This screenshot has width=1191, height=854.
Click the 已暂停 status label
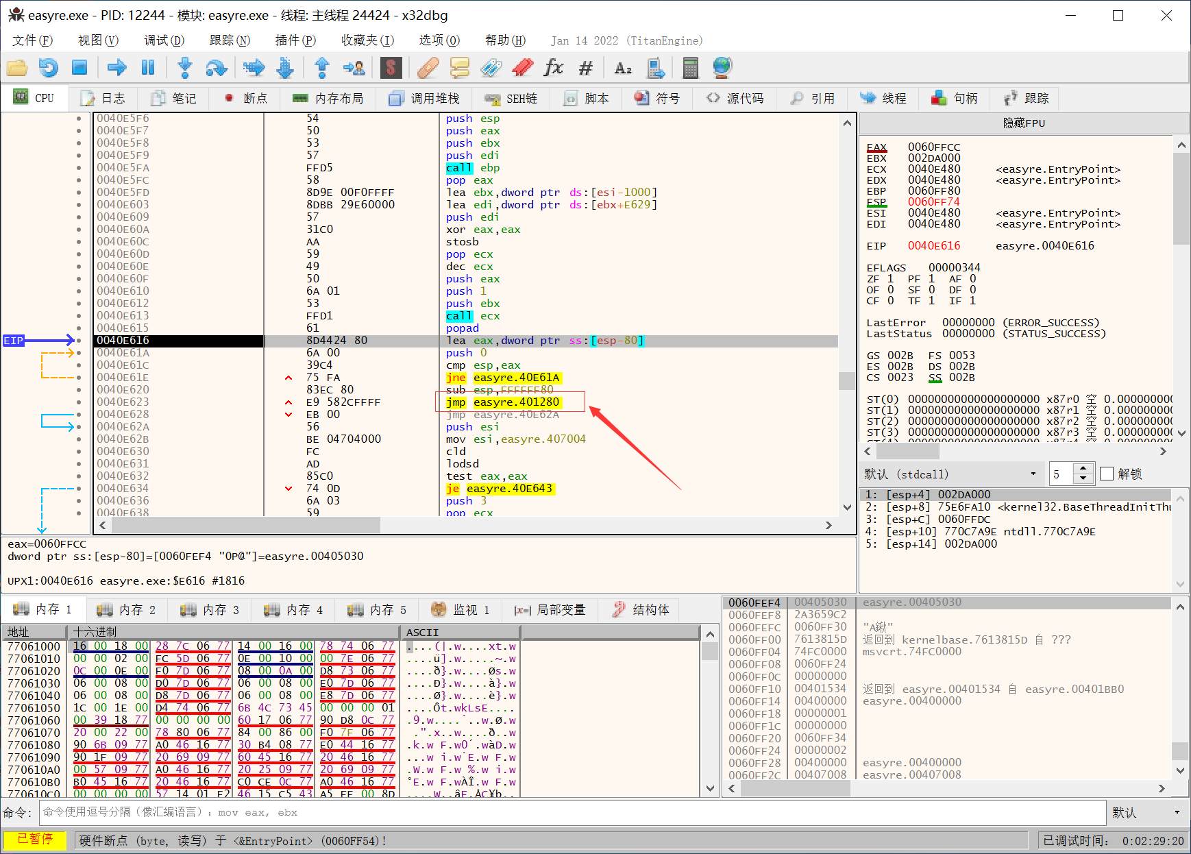(x=35, y=840)
